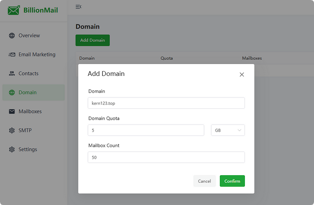The height and width of the screenshot is (205, 314).
Task: Cancel the Add Domain dialog
Action: click(204, 181)
